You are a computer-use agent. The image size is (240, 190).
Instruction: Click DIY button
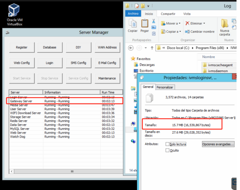[x=78, y=47]
